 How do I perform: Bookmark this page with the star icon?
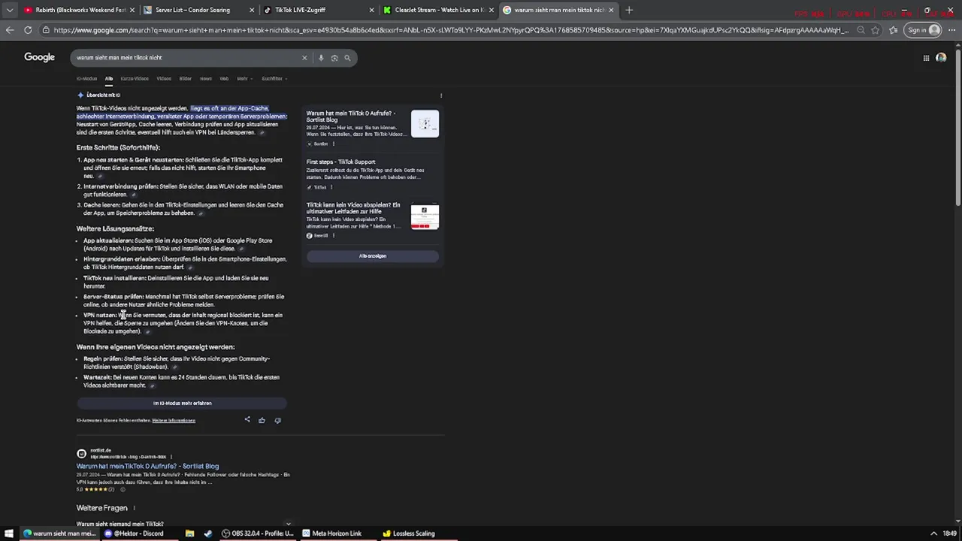(876, 30)
